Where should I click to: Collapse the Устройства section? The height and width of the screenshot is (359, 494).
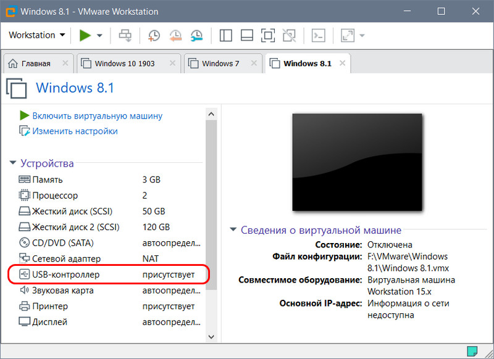pyautogui.click(x=12, y=163)
